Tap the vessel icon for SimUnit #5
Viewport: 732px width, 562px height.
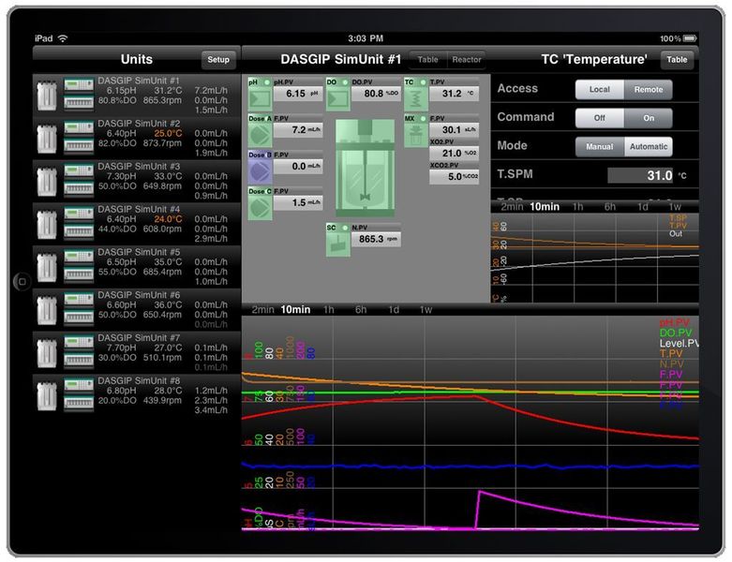point(47,267)
